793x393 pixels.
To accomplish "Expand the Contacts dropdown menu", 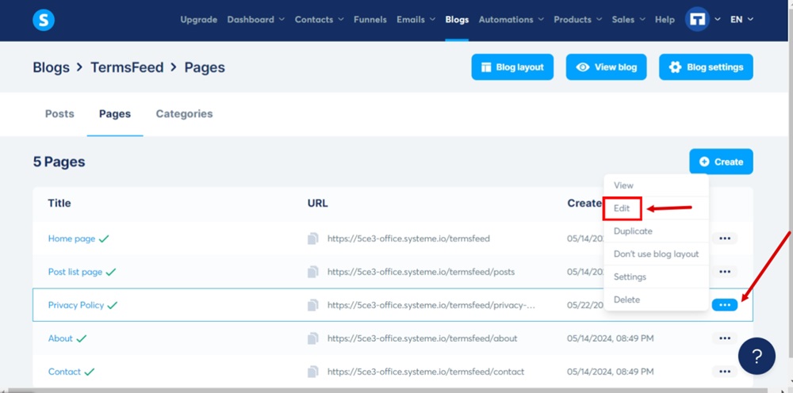I will (x=319, y=20).
